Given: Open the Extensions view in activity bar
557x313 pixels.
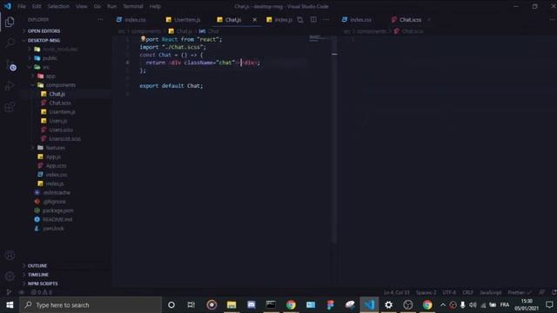Looking at the screenshot, I should 10,107.
